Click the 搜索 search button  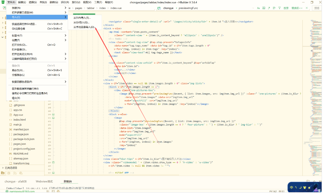coord(286,8)
